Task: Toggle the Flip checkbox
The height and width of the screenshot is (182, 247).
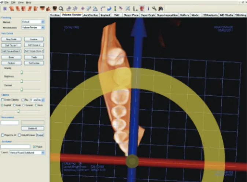Action: [23, 100]
